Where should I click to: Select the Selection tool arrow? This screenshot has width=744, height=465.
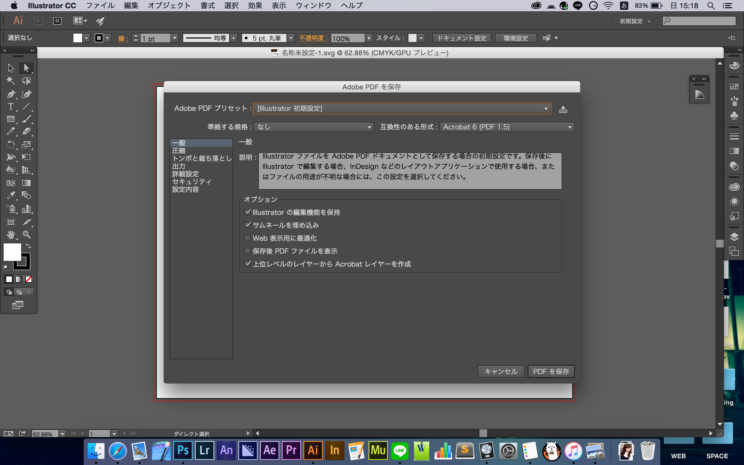(11, 68)
